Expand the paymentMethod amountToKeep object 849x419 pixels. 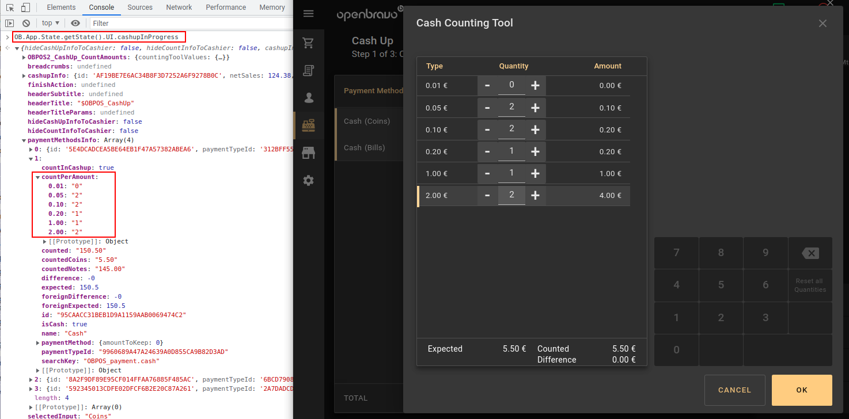point(37,342)
